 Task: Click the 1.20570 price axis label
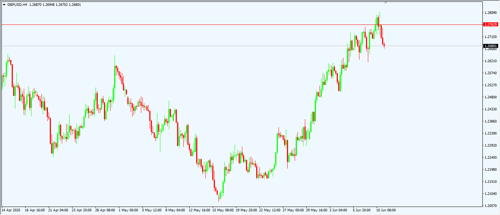(490, 206)
